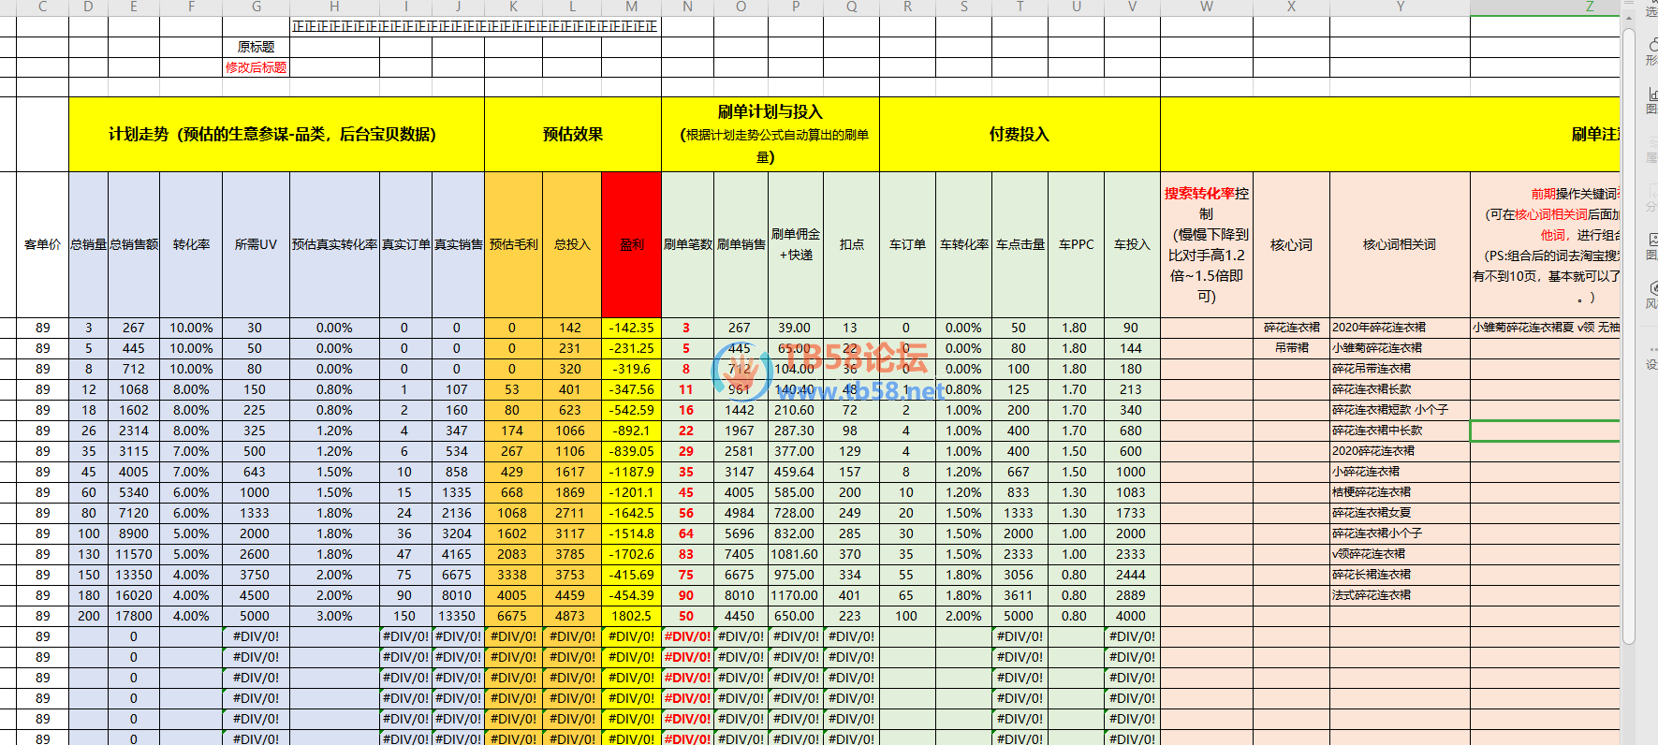Click the green-outlined active cell in column Z
The height and width of the screenshot is (745, 1658).
tap(1545, 431)
